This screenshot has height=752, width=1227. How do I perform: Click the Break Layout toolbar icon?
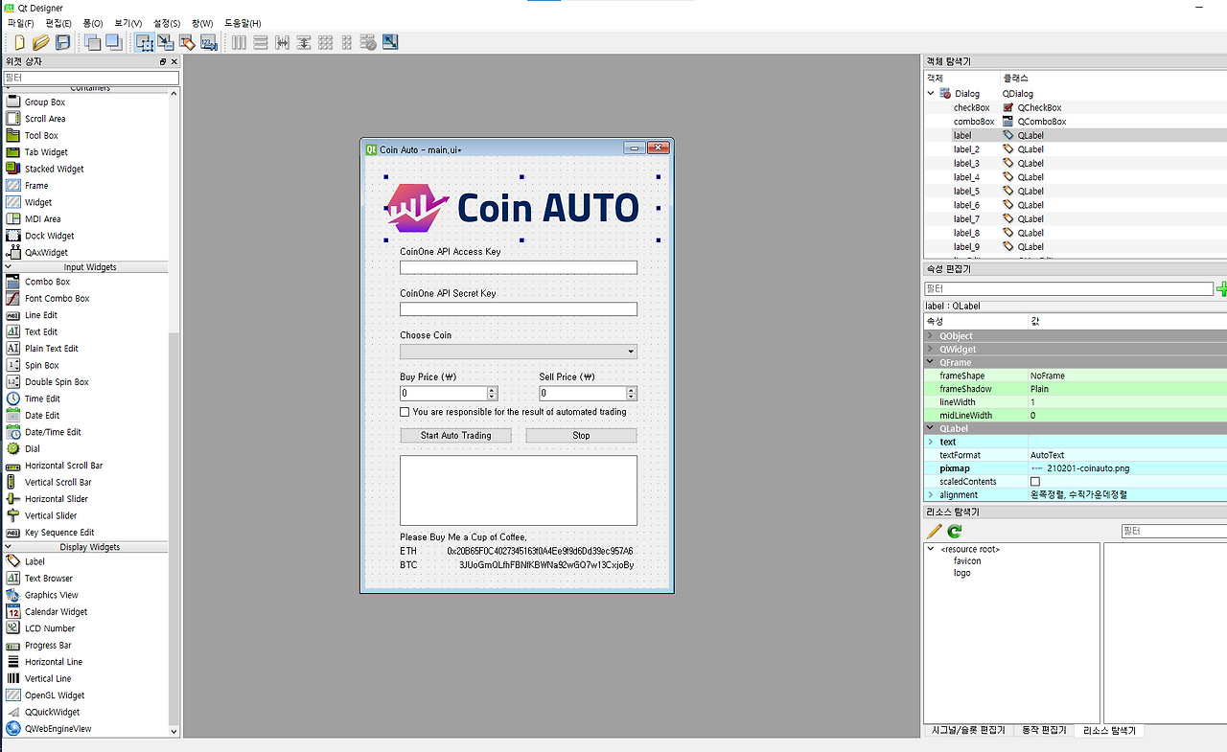pos(368,42)
